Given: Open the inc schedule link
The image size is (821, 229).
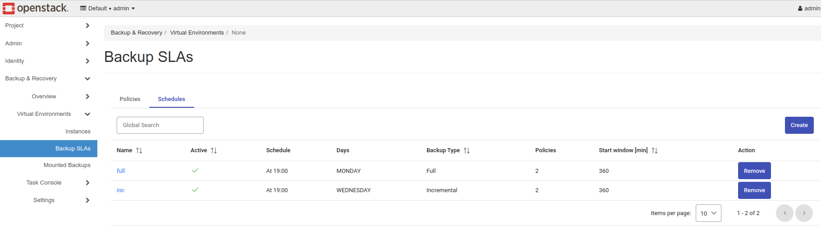Looking at the screenshot, I should click(x=120, y=190).
